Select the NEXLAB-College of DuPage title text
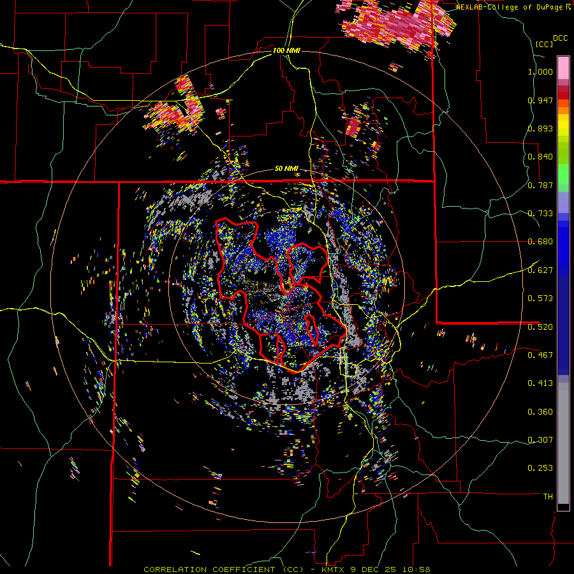Viewport: 574px width, 574px height. coord(511,7)
